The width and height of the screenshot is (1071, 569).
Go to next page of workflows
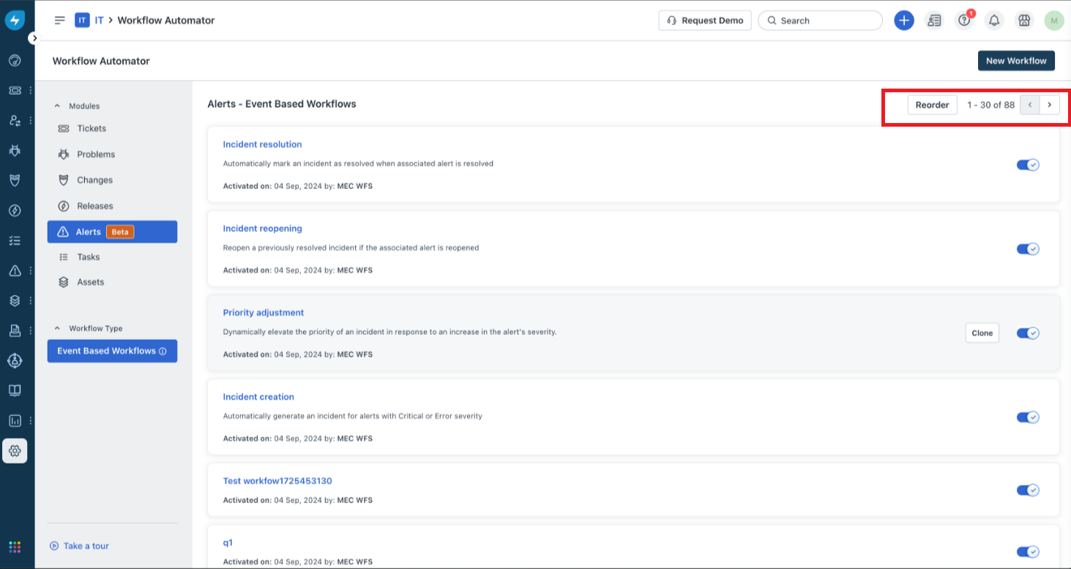[1049, 105]
